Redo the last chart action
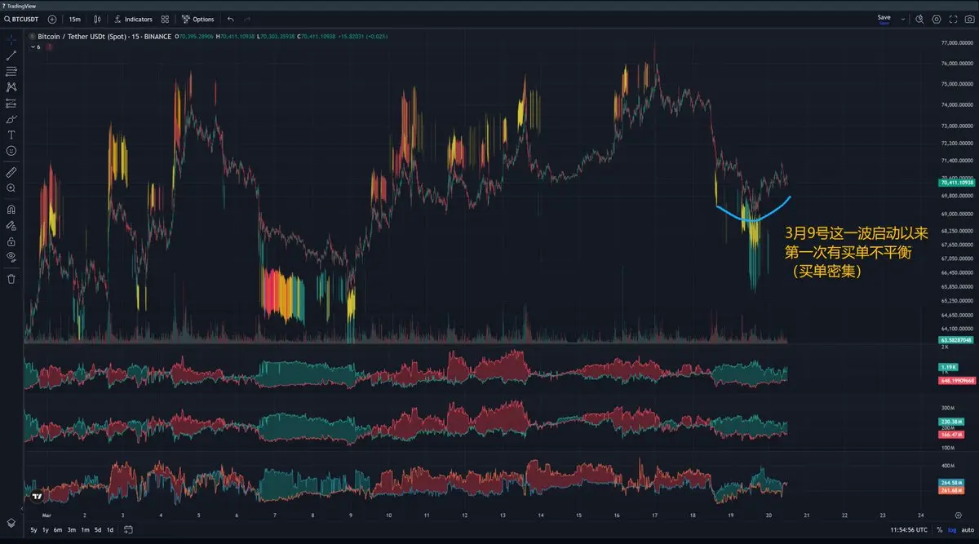The image size is (979, 544). [248, 19]
